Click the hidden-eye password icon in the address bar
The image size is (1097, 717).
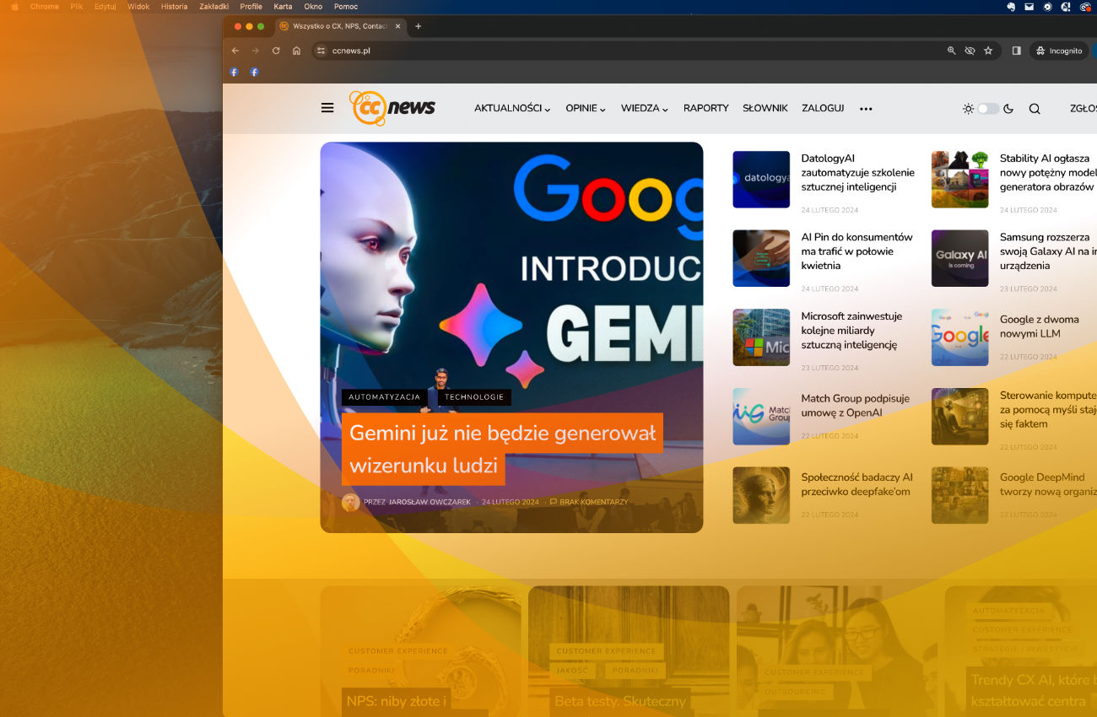970,51
